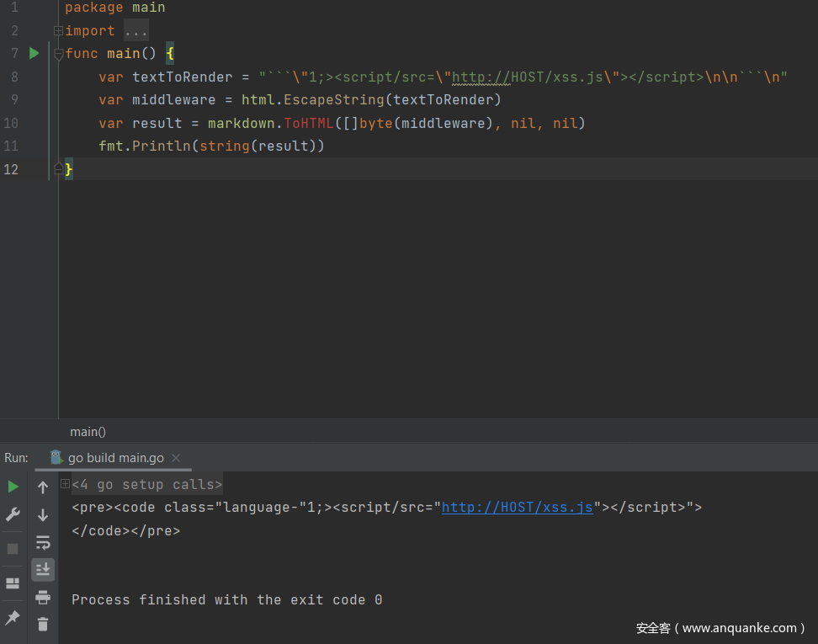Viewport: 818px width, 644px height.
Task: Click the textToRender variable declaration
Action: pos(182,77)
